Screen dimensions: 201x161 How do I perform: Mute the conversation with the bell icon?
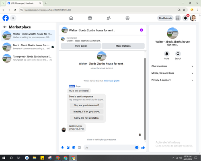coord(167,54)
